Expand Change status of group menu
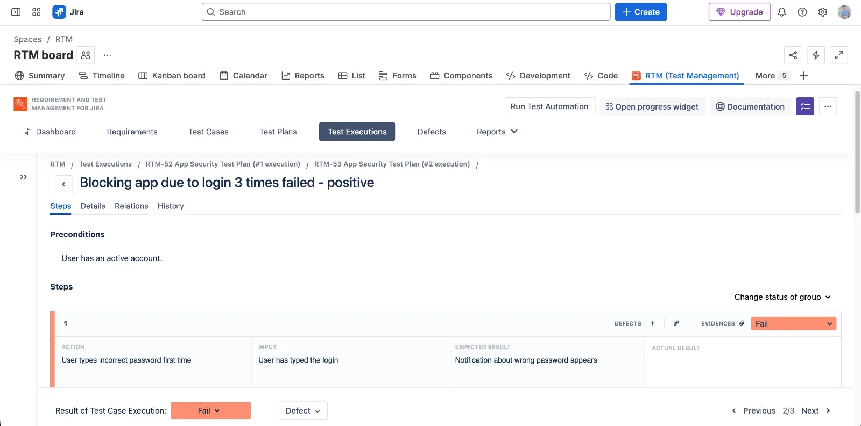The width and height of the screenshot is (861, 426). point(782,297)
